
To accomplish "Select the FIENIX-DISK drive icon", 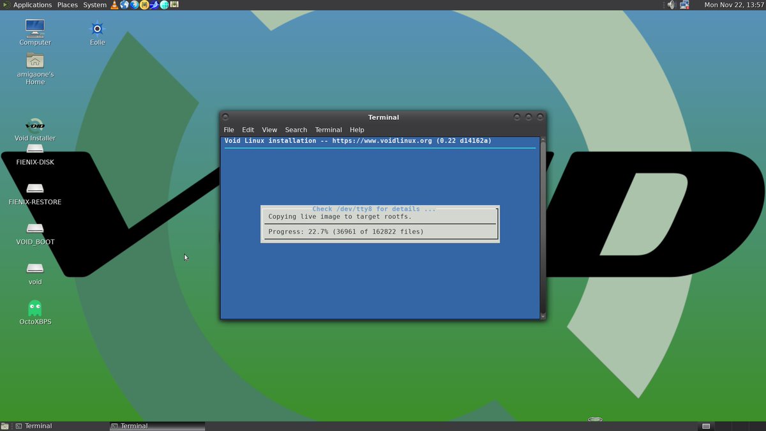I will pyautogui.click(x=35, y=155).
